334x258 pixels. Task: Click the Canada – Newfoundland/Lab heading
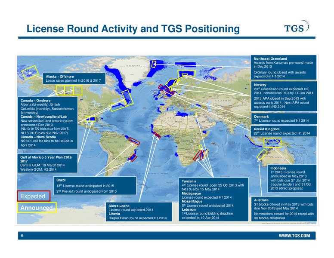point(43,117)
